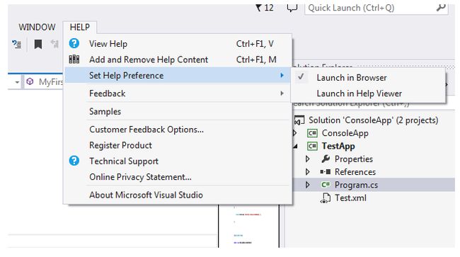Open About Microsoft Visual Studio

click(x=178, y=195)
